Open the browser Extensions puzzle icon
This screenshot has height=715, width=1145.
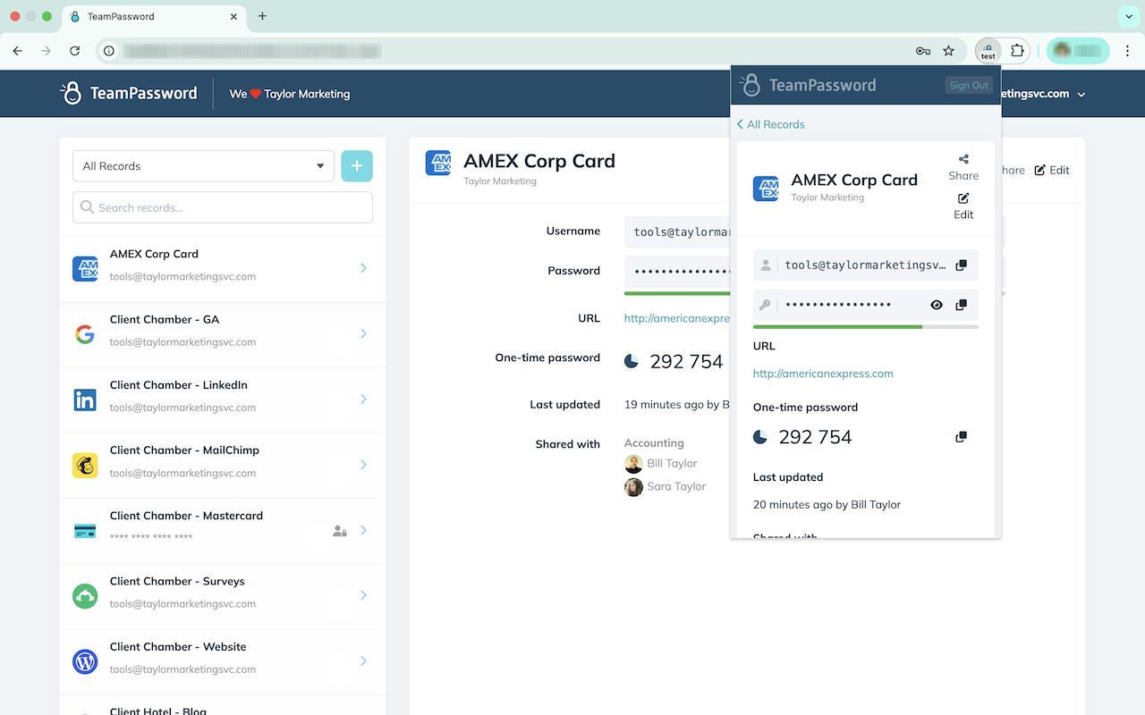1017,51
